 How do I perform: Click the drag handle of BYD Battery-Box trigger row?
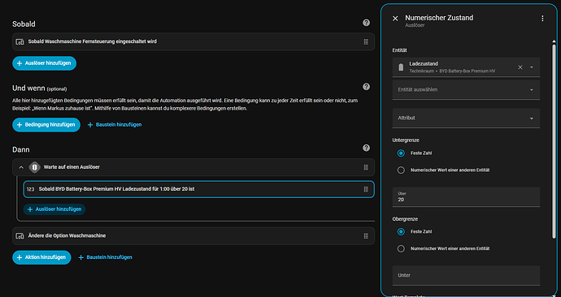[x=366, y=189]
